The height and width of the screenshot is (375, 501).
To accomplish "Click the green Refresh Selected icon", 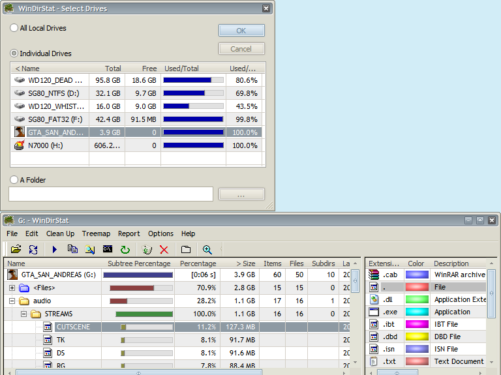I will [x=125, y=249].
